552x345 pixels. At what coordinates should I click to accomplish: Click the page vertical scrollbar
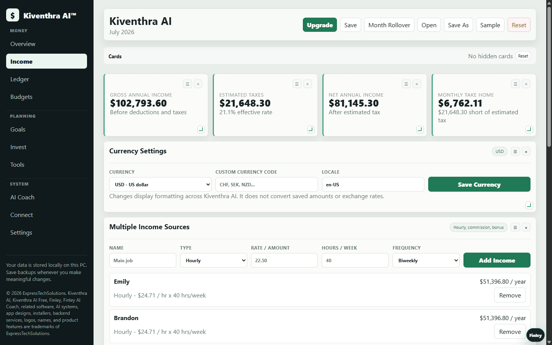tap(549, 77)
